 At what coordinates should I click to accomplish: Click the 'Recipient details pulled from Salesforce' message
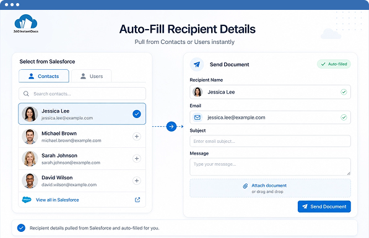click(94, 228)
